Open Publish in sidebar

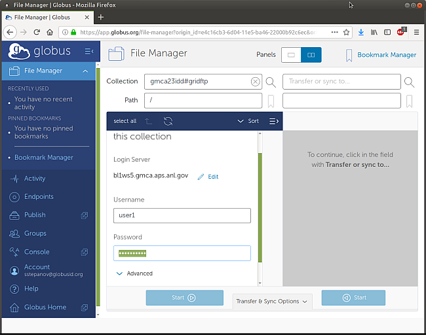click(x=35, y=215)
